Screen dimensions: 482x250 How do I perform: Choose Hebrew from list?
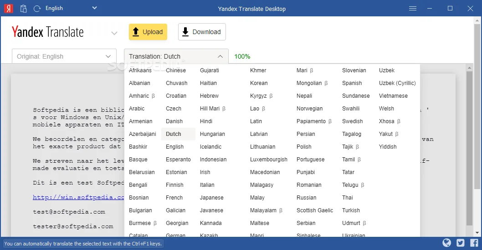pos(209,96)
